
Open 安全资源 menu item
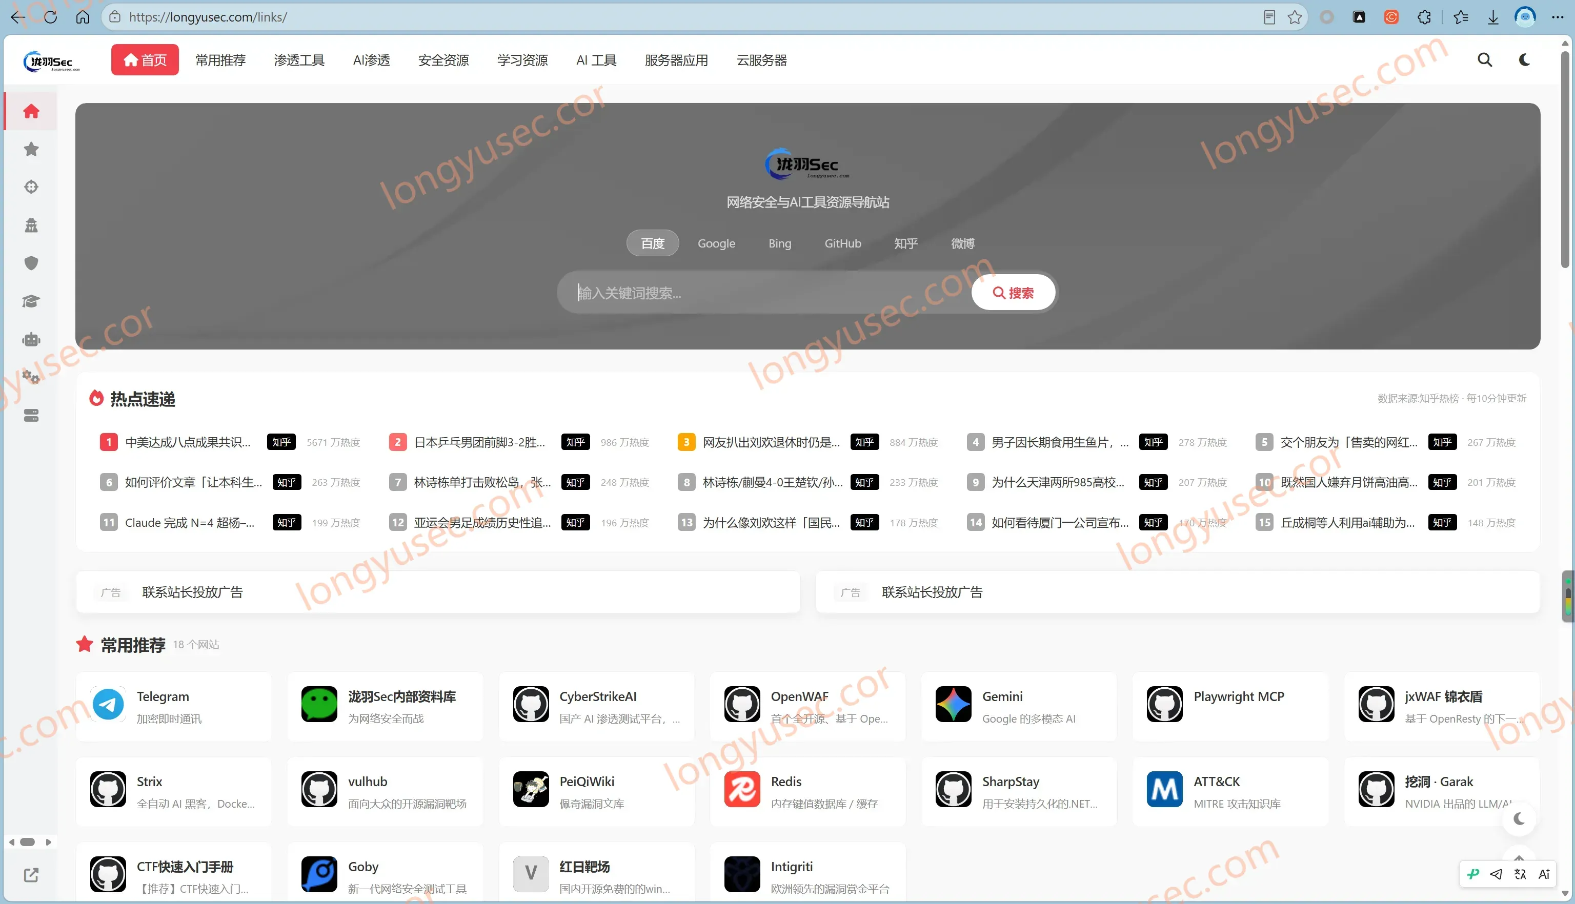coord(443,59)
